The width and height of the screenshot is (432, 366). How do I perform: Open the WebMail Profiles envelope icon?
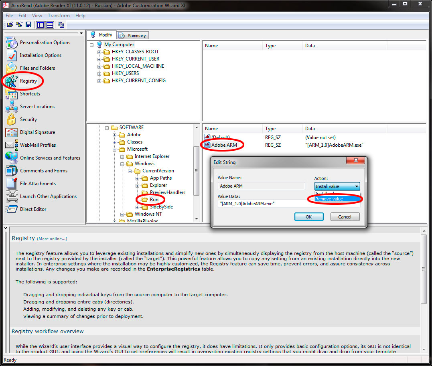12,145
